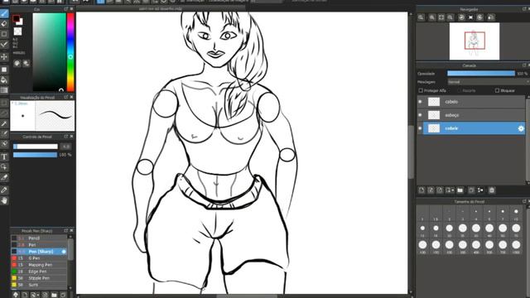Select the Brush tool

click(x=4, y=13)
